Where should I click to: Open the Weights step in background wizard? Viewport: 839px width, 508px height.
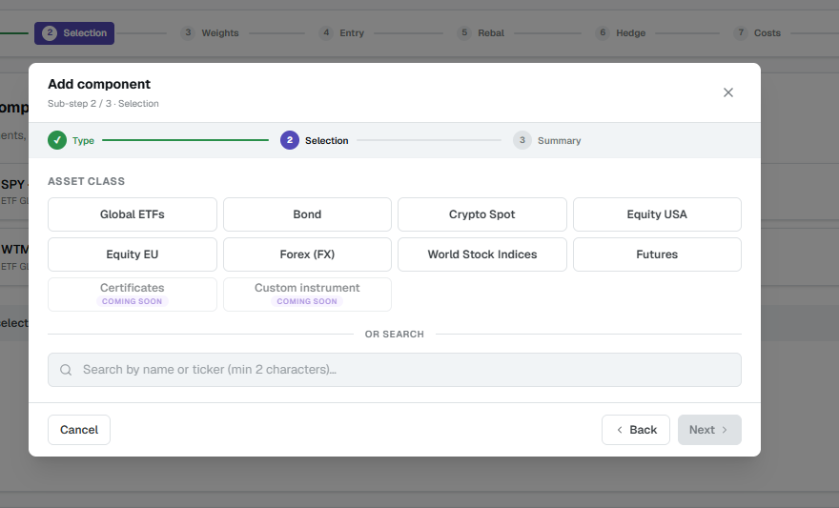click(210, 33)
